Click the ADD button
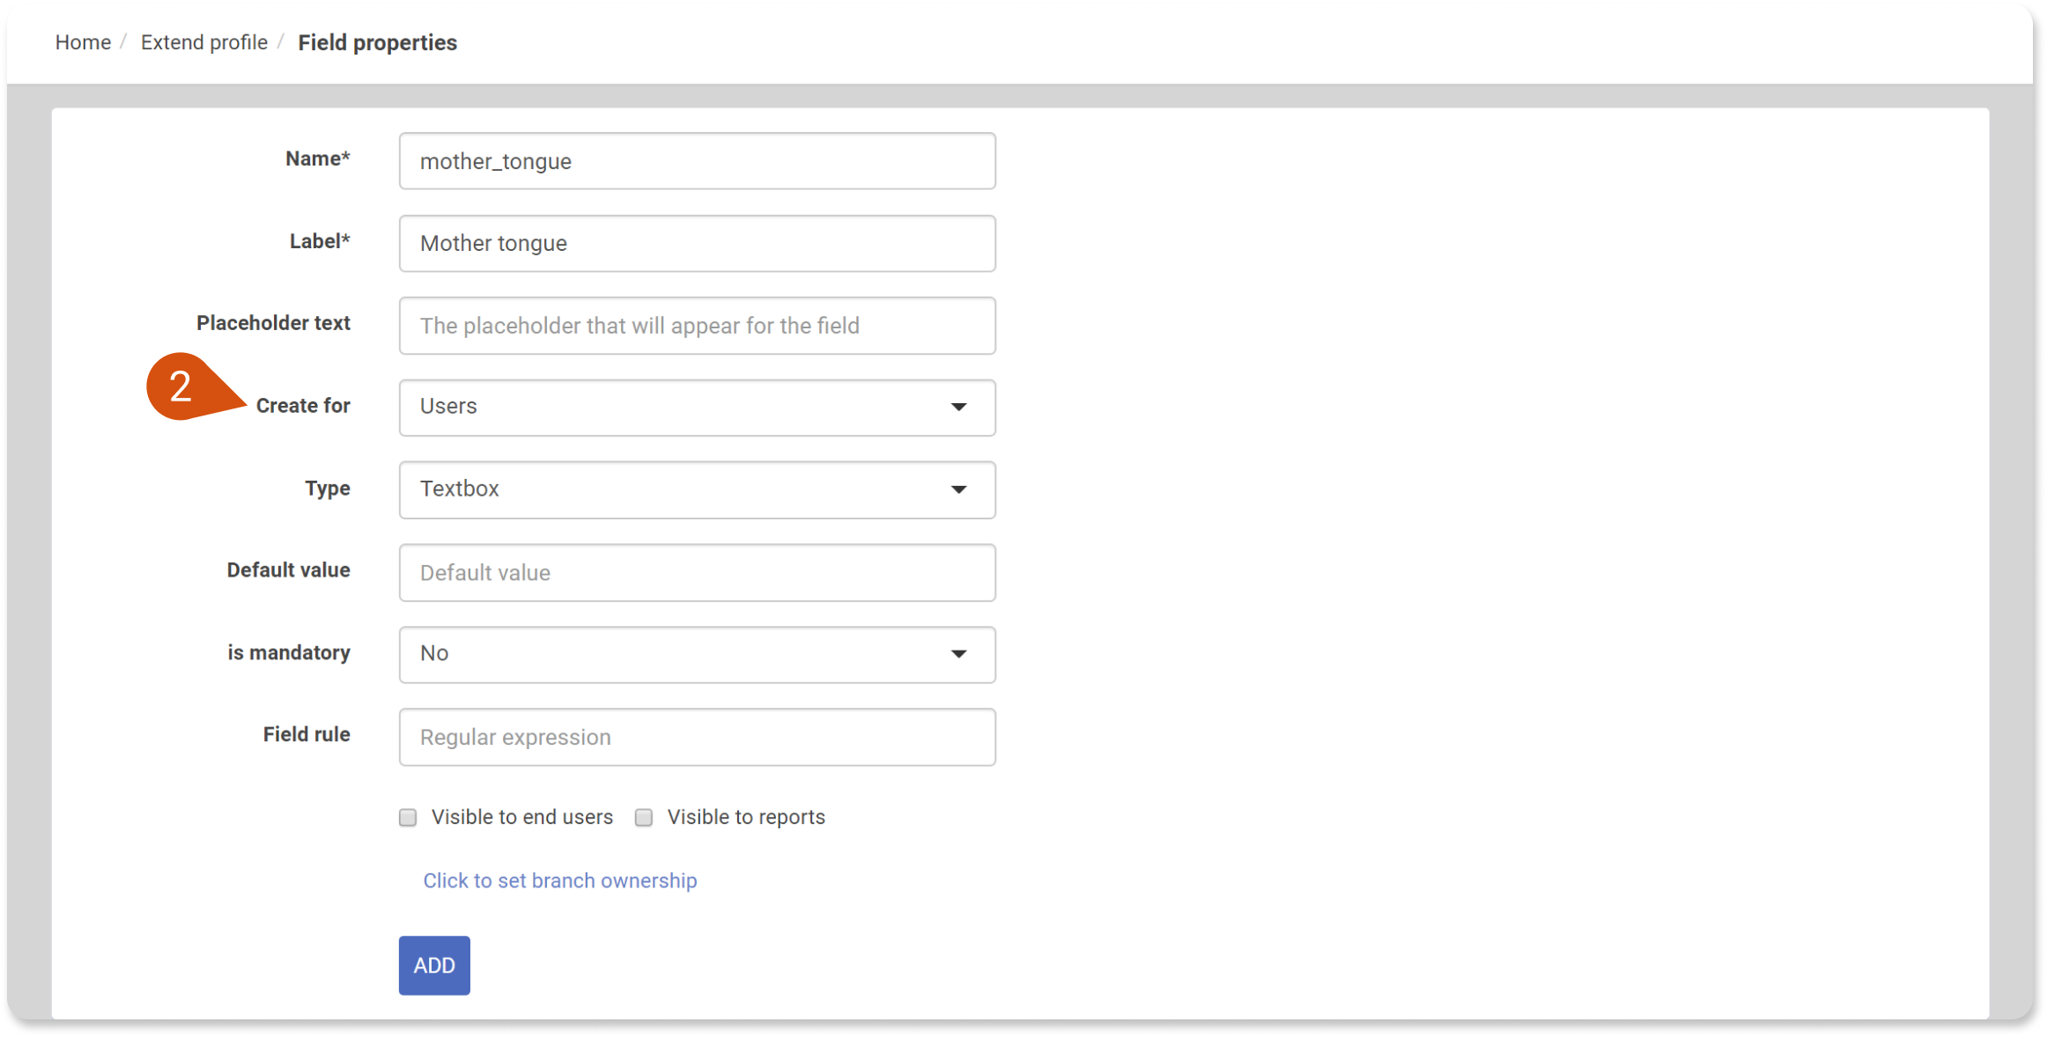The height and width of the screenshot is (1037, 2047). coord(434,965)
